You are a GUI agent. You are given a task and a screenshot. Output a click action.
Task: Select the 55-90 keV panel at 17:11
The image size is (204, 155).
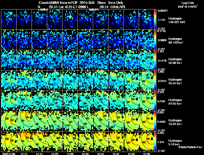24,60
